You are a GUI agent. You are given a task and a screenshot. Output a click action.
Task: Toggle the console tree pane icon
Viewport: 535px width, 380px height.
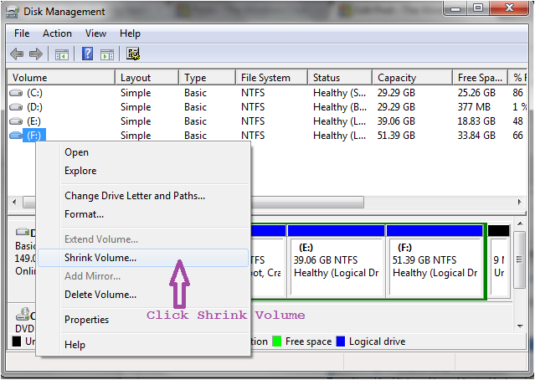point(62,54)
